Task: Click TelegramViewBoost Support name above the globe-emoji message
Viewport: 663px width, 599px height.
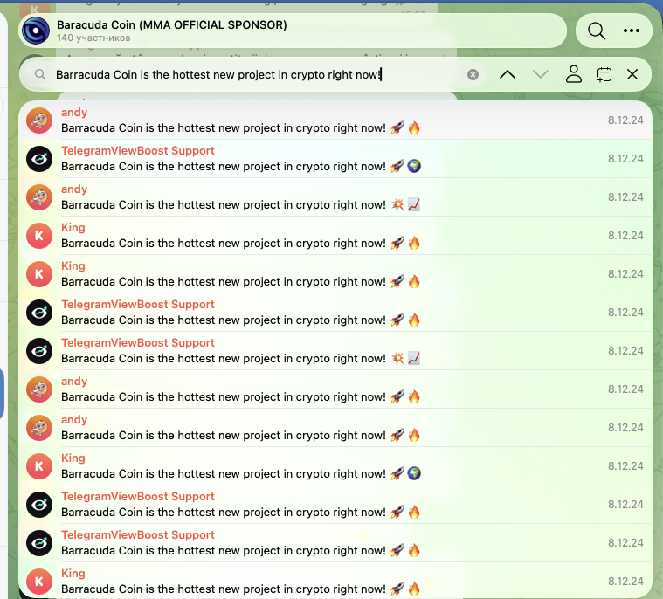Action: pos(138,151)
